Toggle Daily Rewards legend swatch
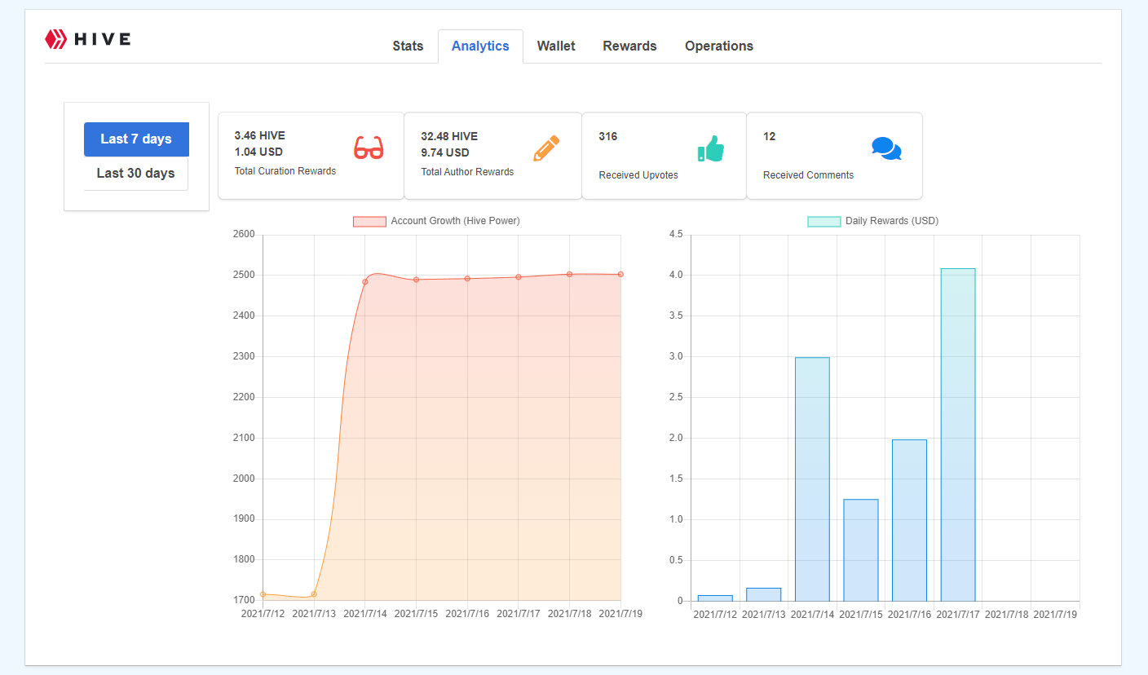The width and height of the screenshot is (1148, 675). pos(823,222)
